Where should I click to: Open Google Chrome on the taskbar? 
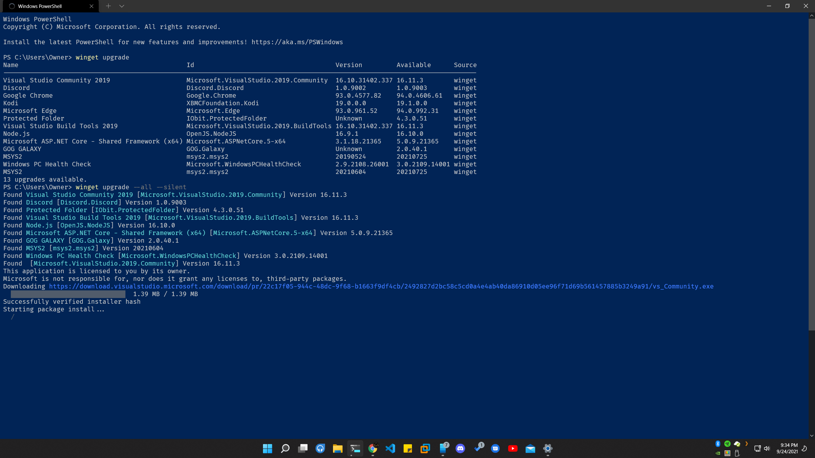[372, 448]
